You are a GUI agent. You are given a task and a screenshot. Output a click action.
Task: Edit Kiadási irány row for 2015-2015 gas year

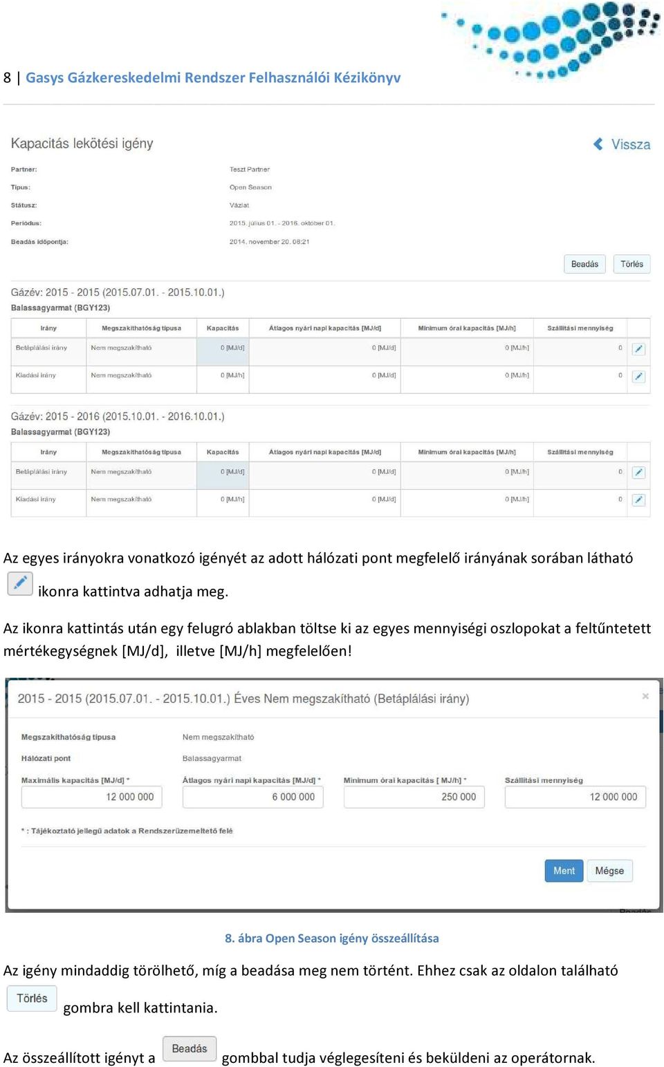(x=638, y=377)
